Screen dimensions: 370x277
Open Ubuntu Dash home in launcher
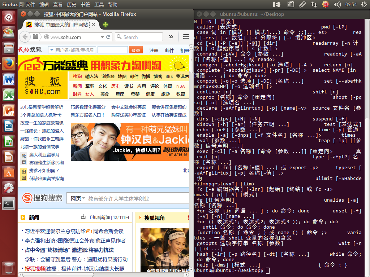[9, 17]
